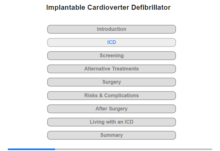Open Risks & Complications section

click(112, 96)
